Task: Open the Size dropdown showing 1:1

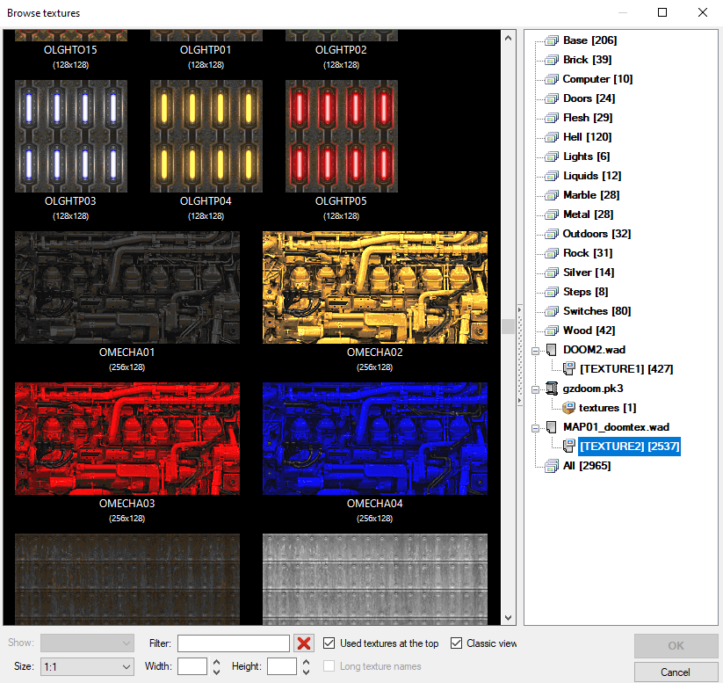Action: [x=87, y=667]
